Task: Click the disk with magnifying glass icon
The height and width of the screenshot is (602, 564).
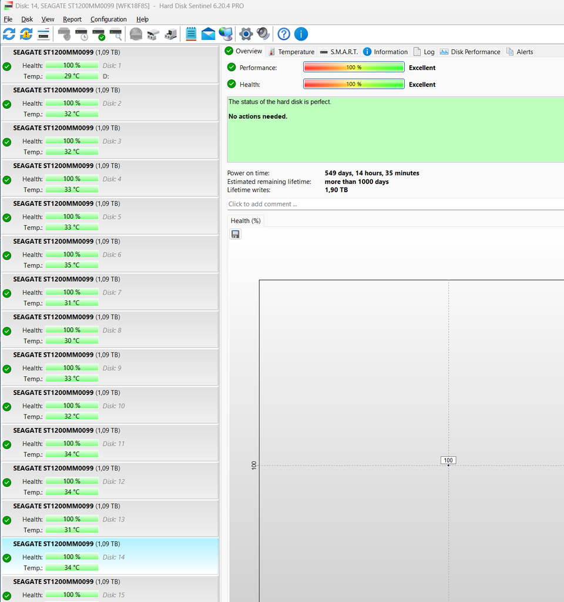Action: [x=116, y=34]
